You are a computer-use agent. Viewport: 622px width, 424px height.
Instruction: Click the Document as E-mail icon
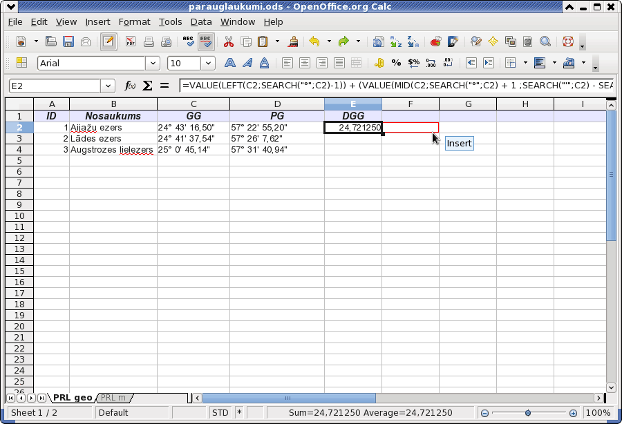coord(86,41)
